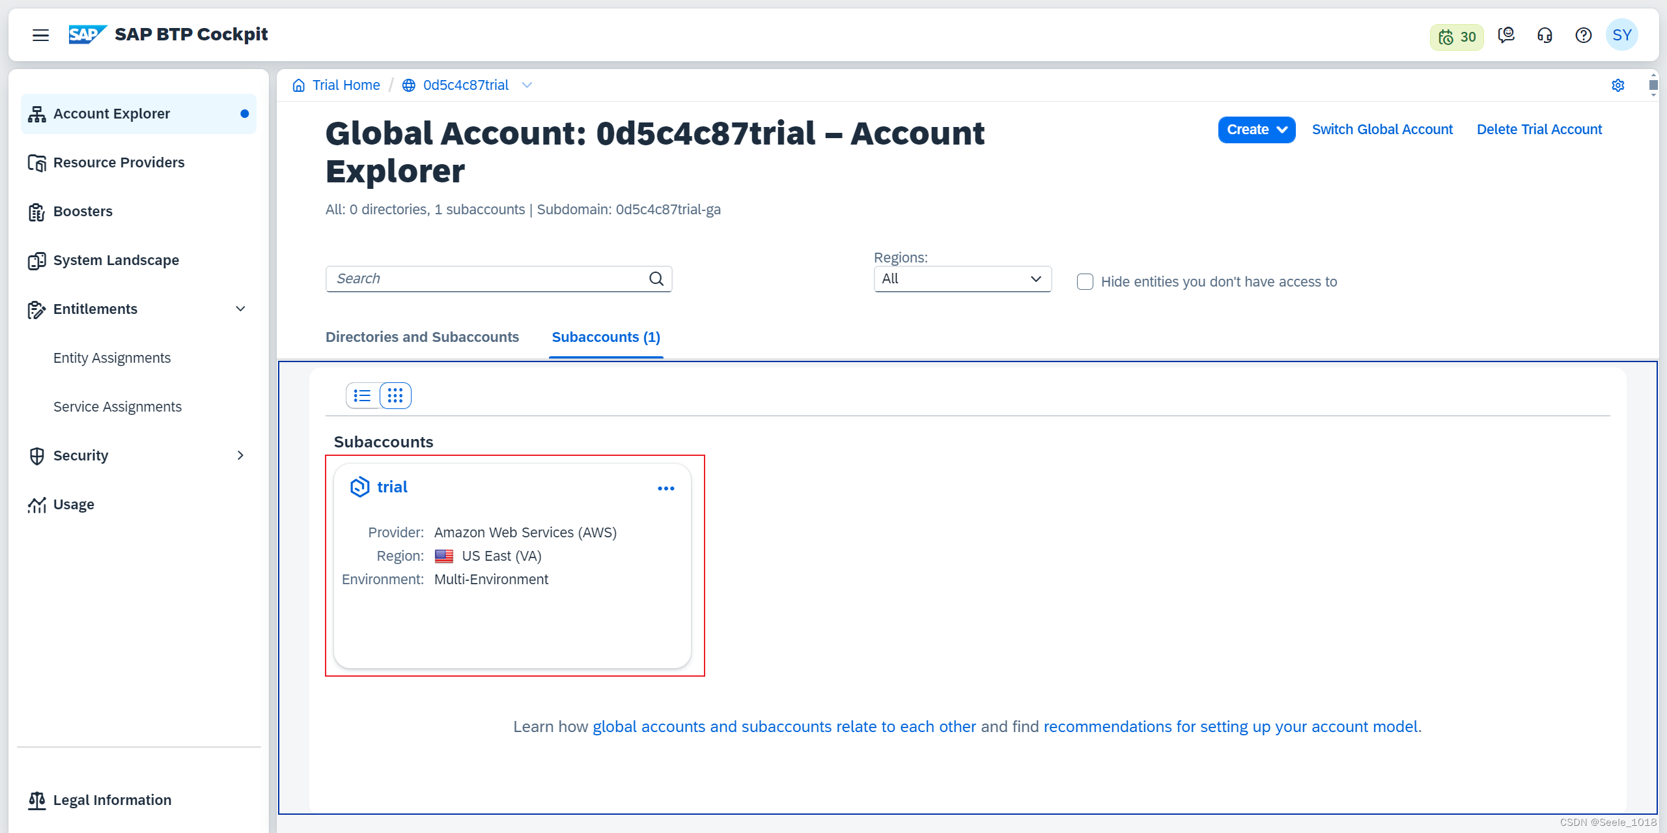Screen dimensions: 1667x833
Task: Click the Resource Providers icon
Action: click(x=37, y=163)
